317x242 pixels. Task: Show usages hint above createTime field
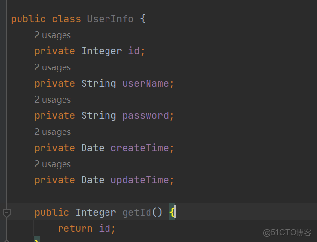click(52, 132)
